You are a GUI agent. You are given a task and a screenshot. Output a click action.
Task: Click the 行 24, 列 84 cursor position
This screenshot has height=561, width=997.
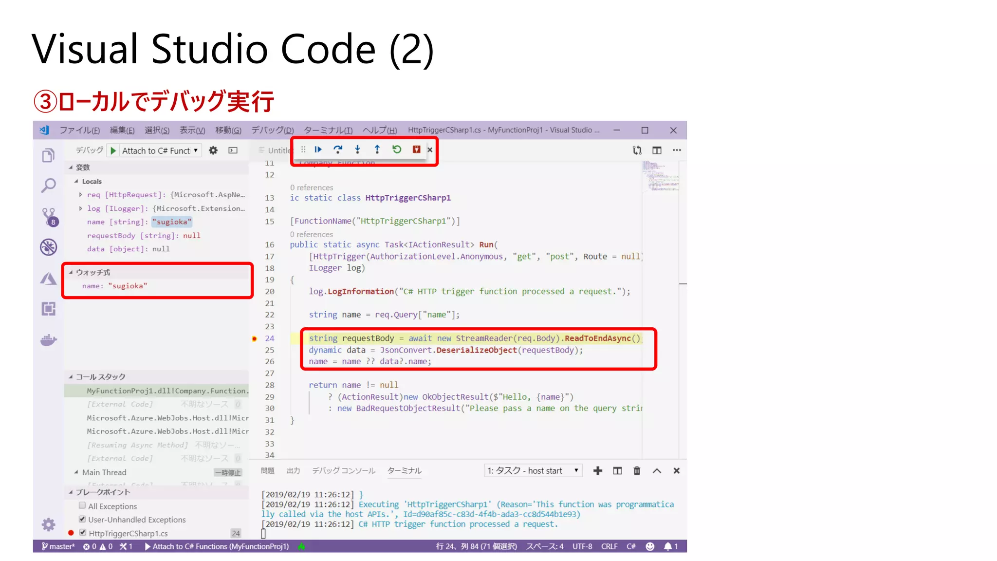pyautogui.click(x=477, y=546)
